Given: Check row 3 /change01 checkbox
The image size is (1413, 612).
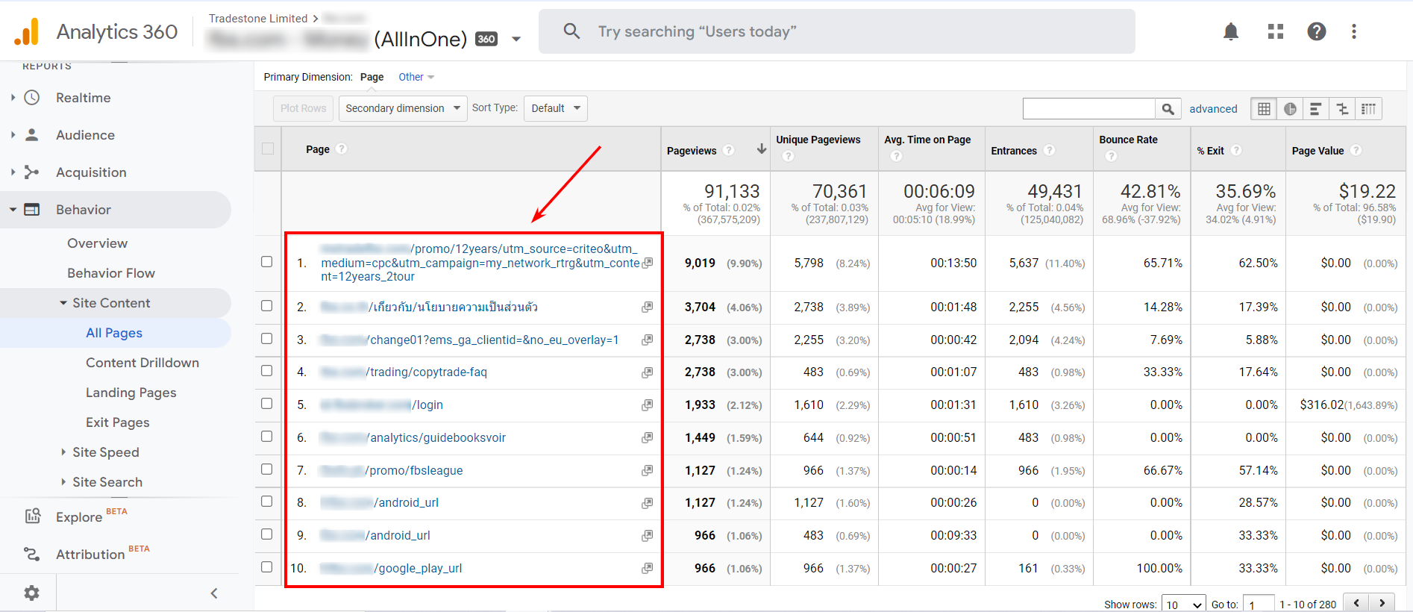Looking at the screenshot, I should pyautogui.click(x=267, y=339).
